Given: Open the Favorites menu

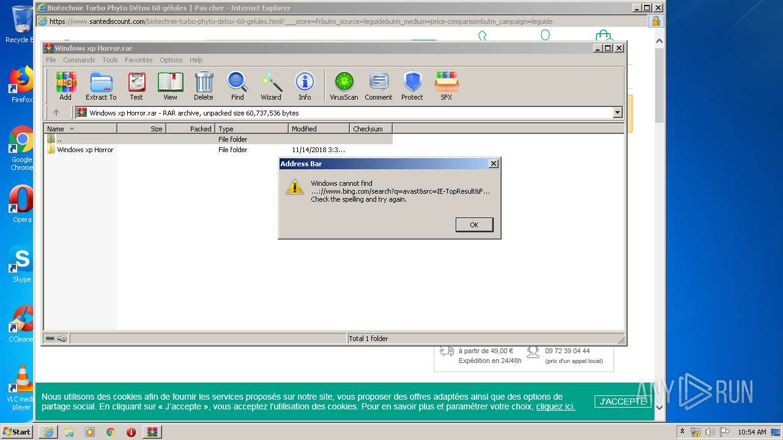Looking at the screenshot, I should (139, 60).
